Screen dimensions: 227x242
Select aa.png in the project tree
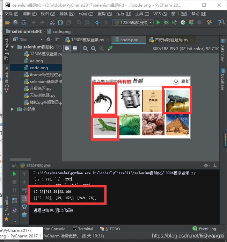point(36,61)
